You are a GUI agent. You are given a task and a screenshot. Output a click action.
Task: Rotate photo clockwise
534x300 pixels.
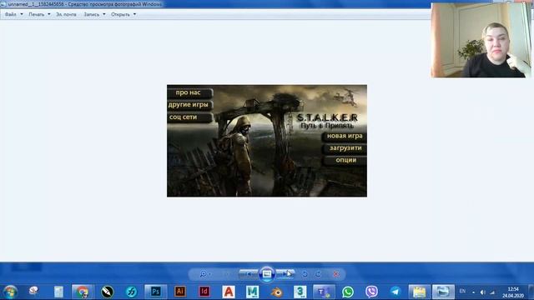tap(318, 274)
